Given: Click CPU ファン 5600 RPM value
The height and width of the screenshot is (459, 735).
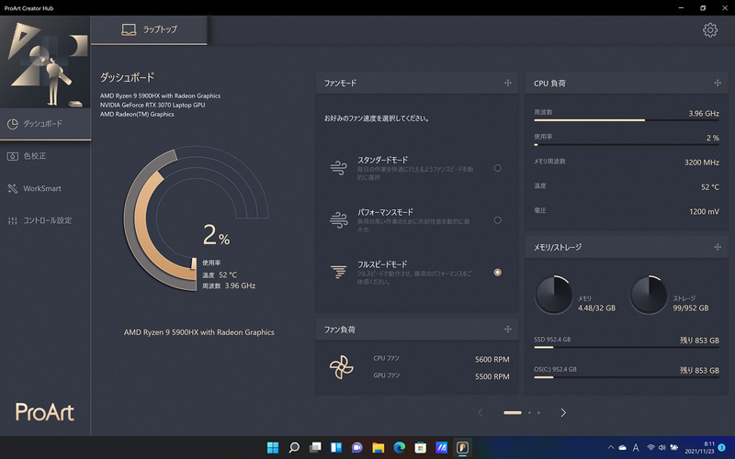Looking at the screenshot, I should click(492, 359).
